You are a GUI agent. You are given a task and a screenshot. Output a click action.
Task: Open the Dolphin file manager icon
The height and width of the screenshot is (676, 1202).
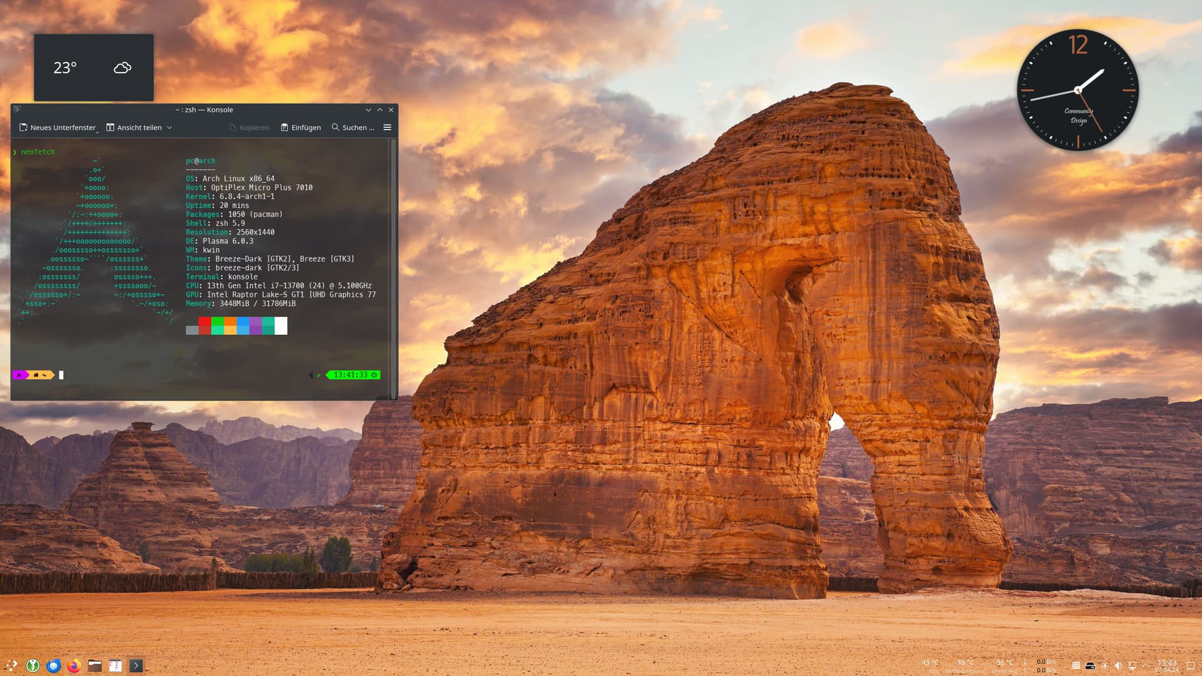(x=95, y=665)
